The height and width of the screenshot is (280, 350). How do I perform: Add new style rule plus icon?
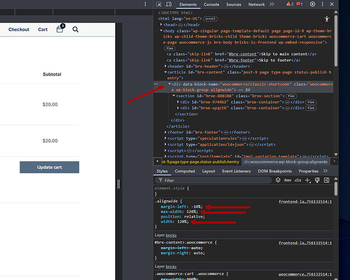click(309, 180)
